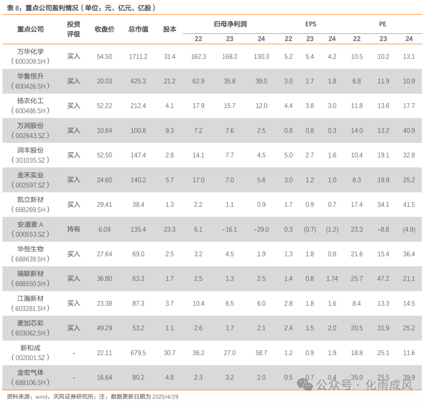Click closing price 22.11

tap(105, 353)
